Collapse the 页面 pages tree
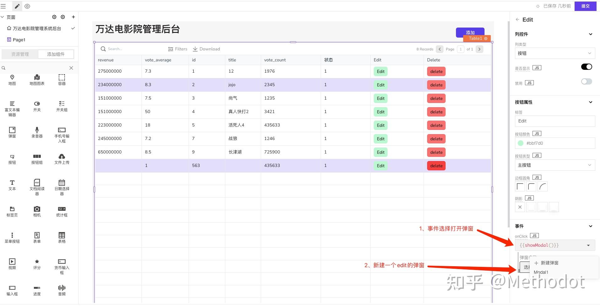Viewport: 600px width, 306px height. coord(3,17)
